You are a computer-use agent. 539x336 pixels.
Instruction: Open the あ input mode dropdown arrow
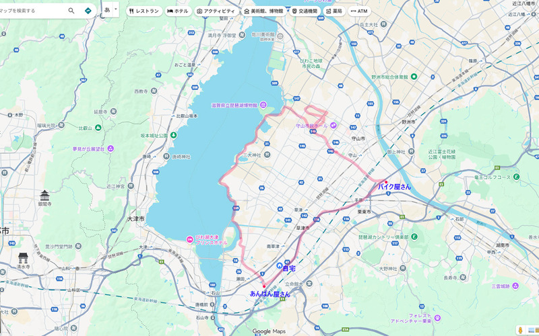click(116, 9)
